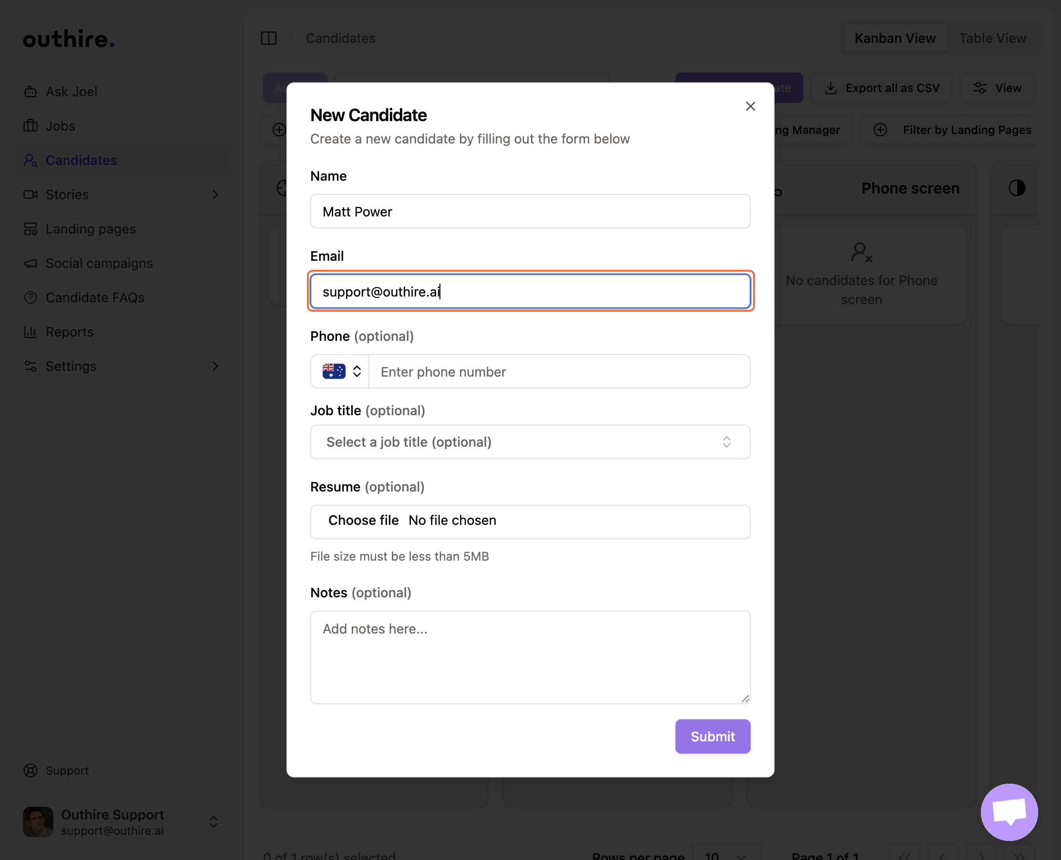The image size is (1061, 860).
Task: Expand the Settings submenu chevron
Action: coord(215,366)
